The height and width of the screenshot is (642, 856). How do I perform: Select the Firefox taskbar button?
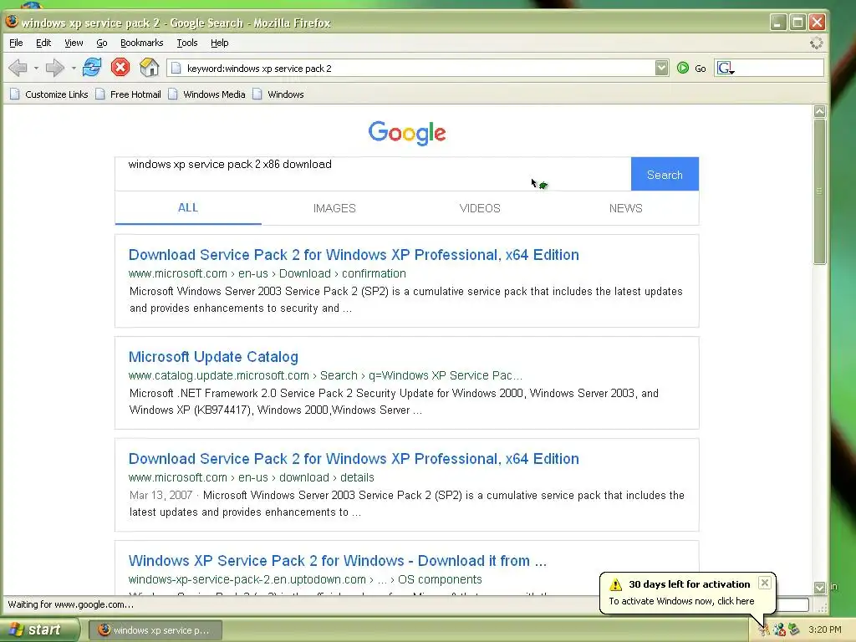point(155,630)
